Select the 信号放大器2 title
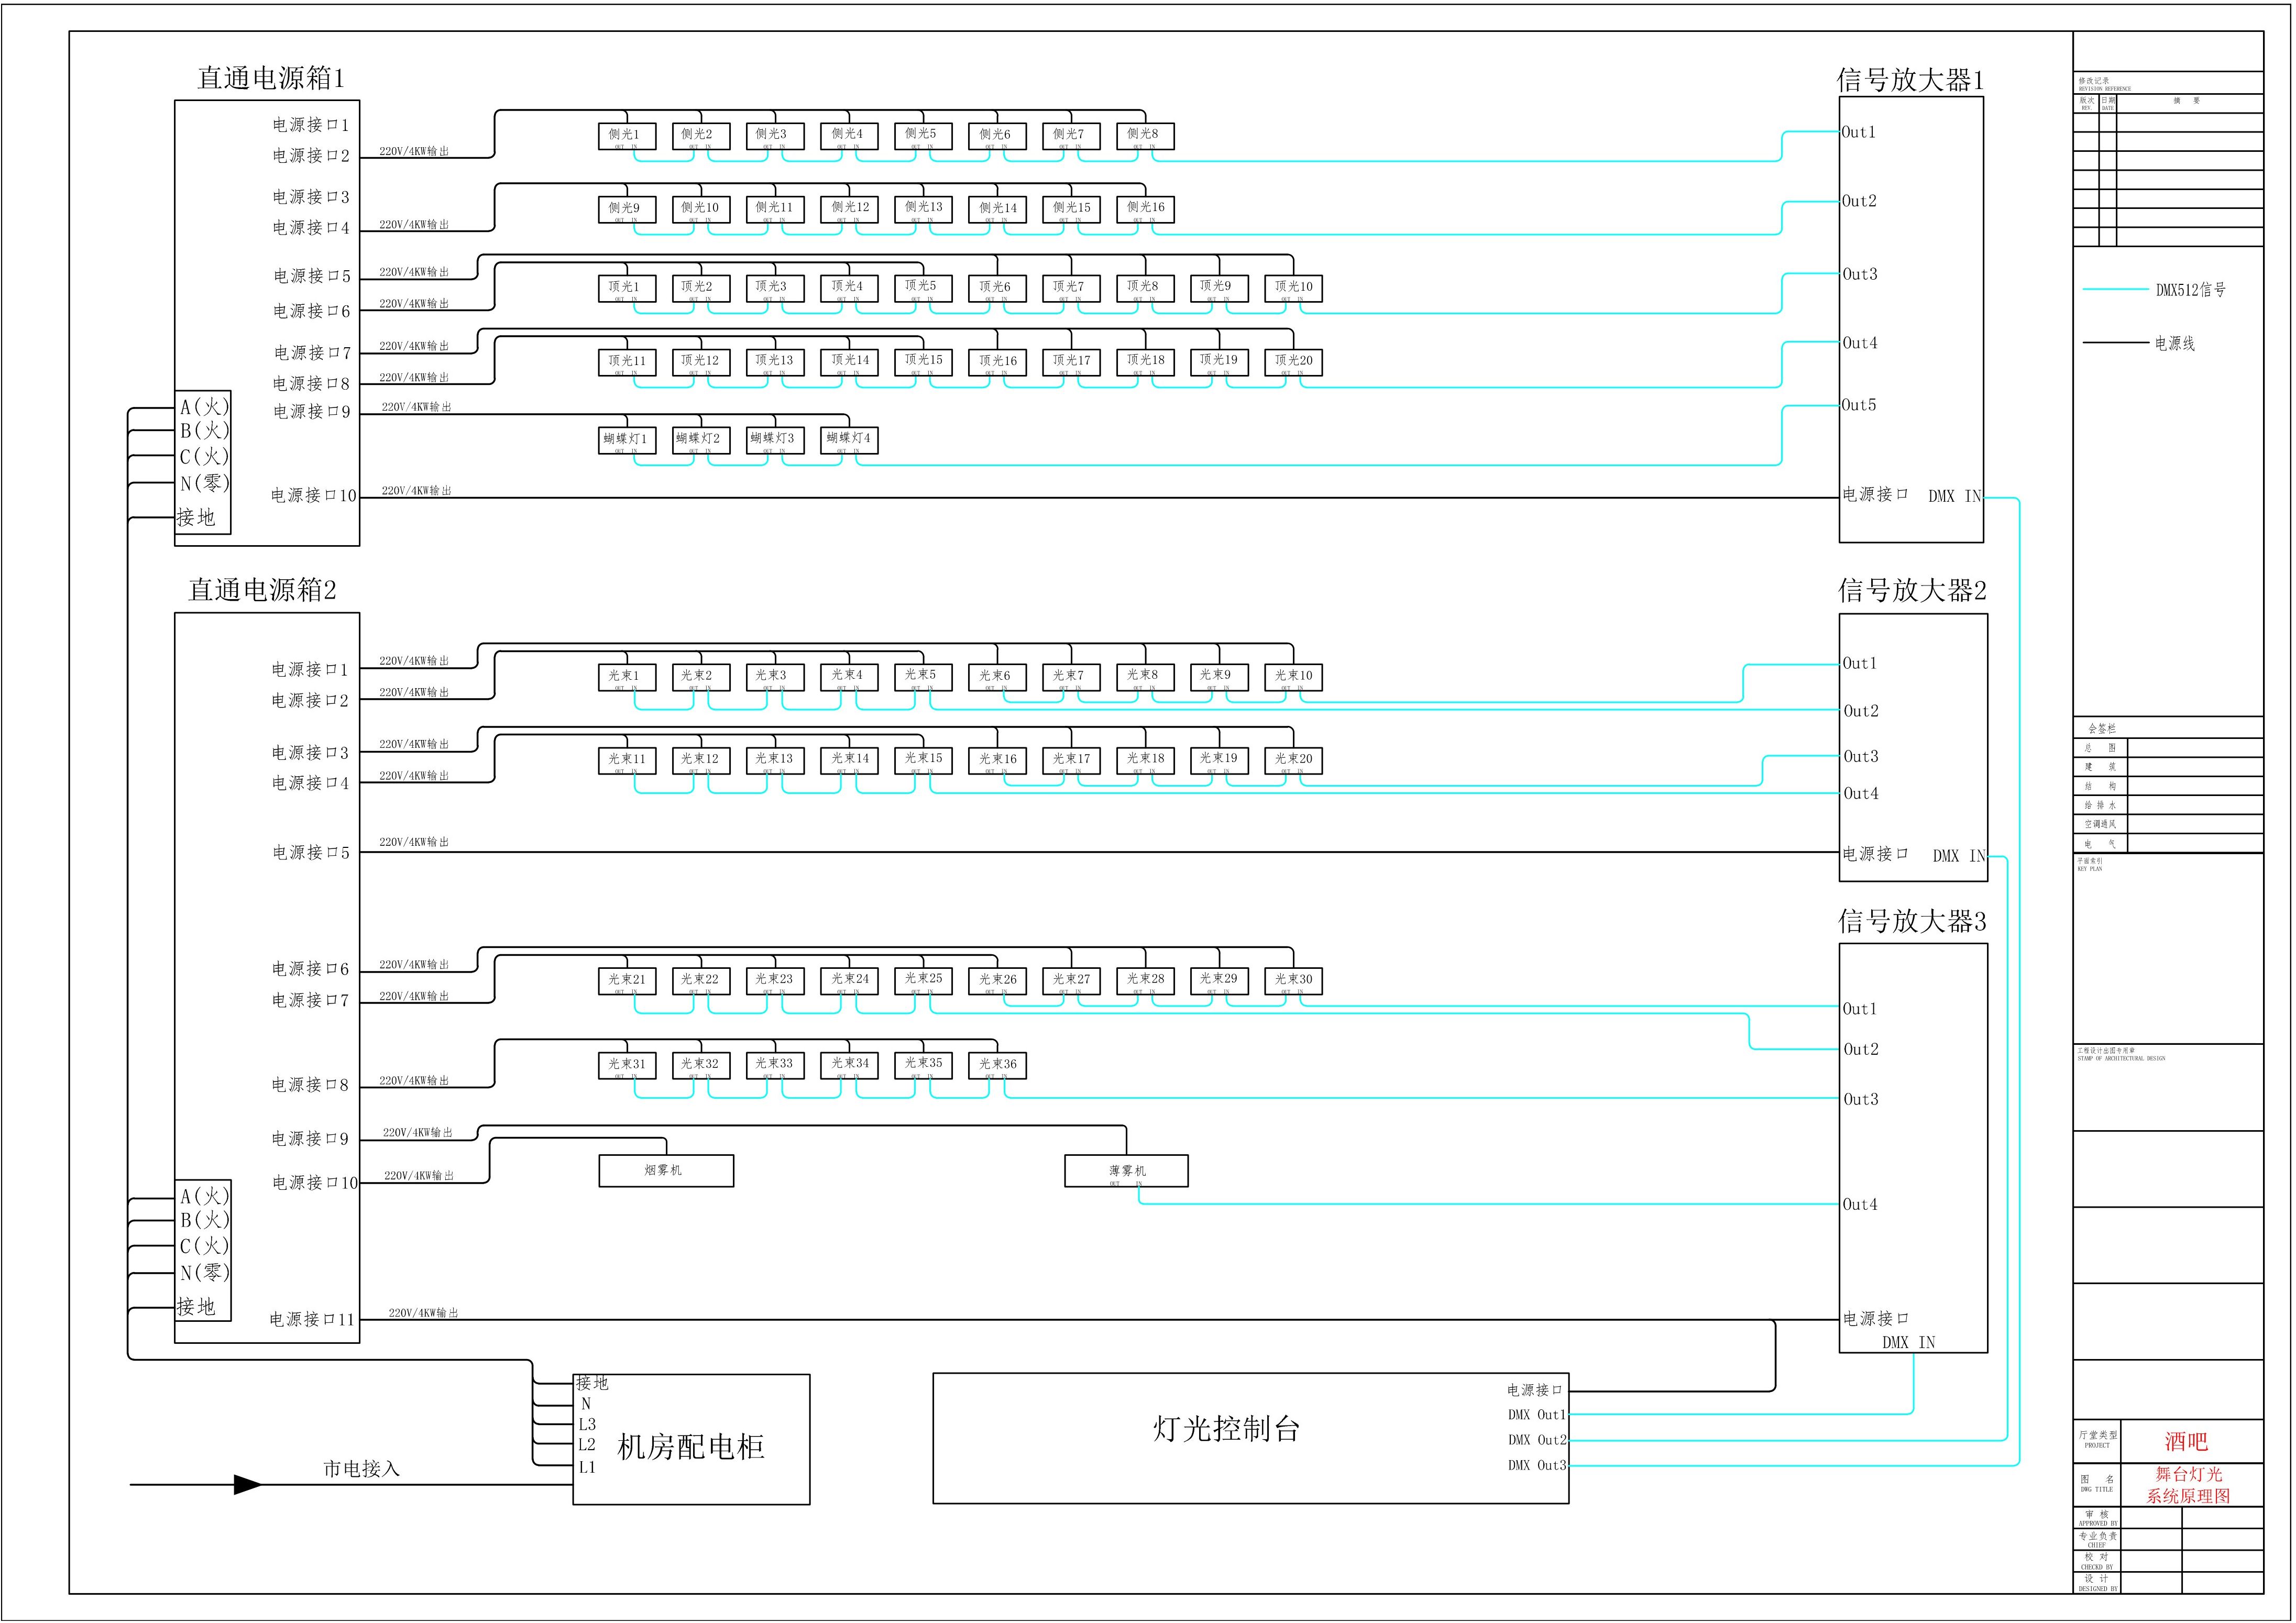Image resolution: width=2296 pixels, height=1623 pixels. coord(1912,590)
